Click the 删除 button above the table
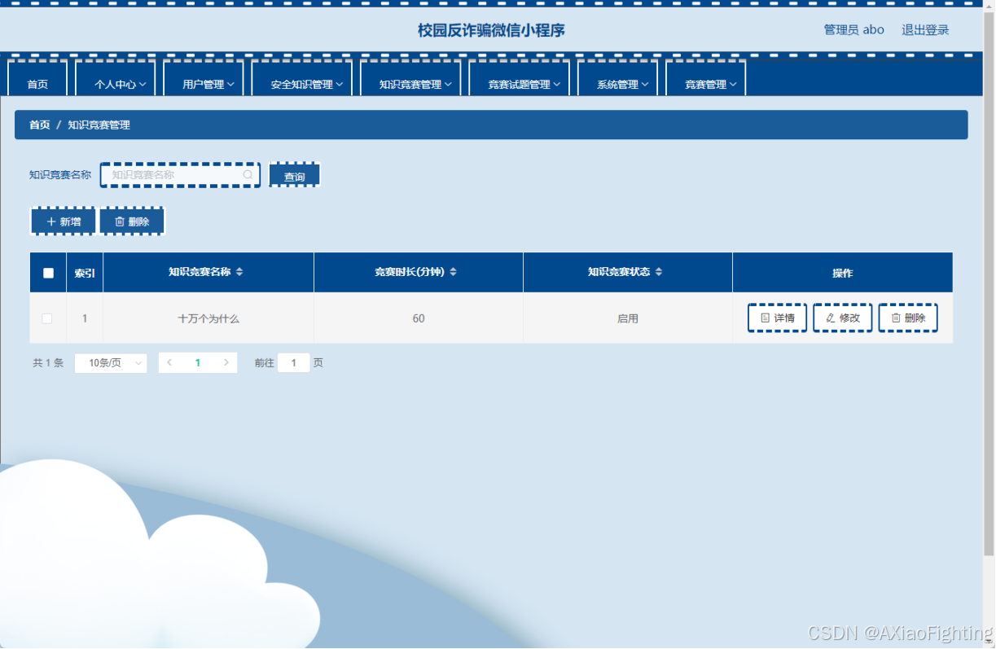The width and height of the screenshot is (996, 649). pyautogui.click(x=132, y=221)
